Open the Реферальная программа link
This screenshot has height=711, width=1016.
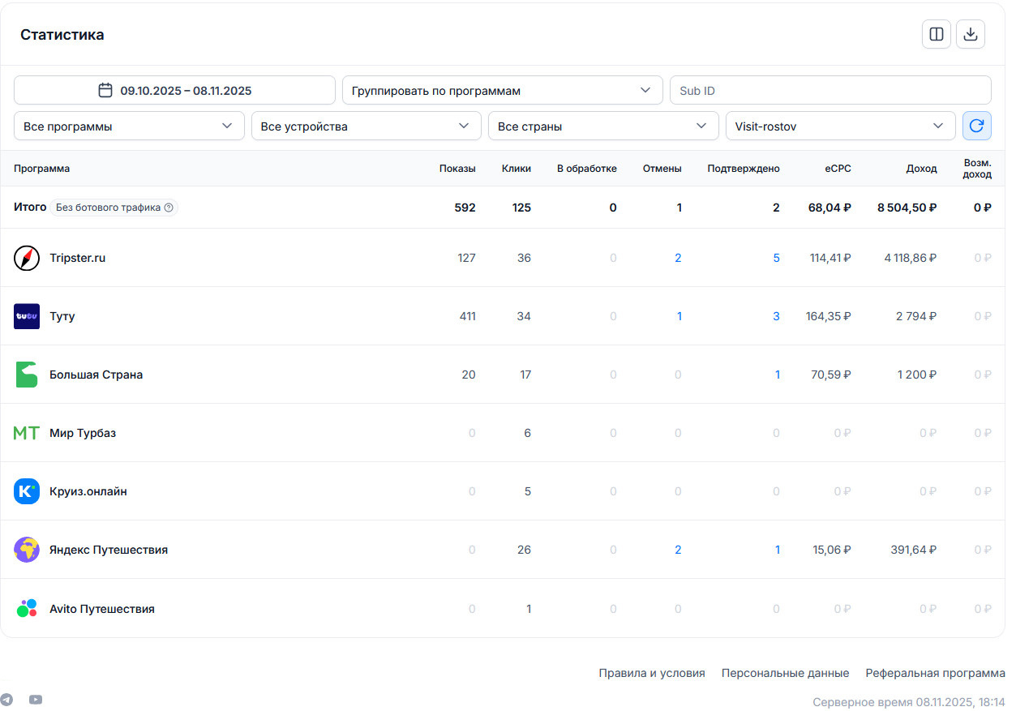pos(935,673)
